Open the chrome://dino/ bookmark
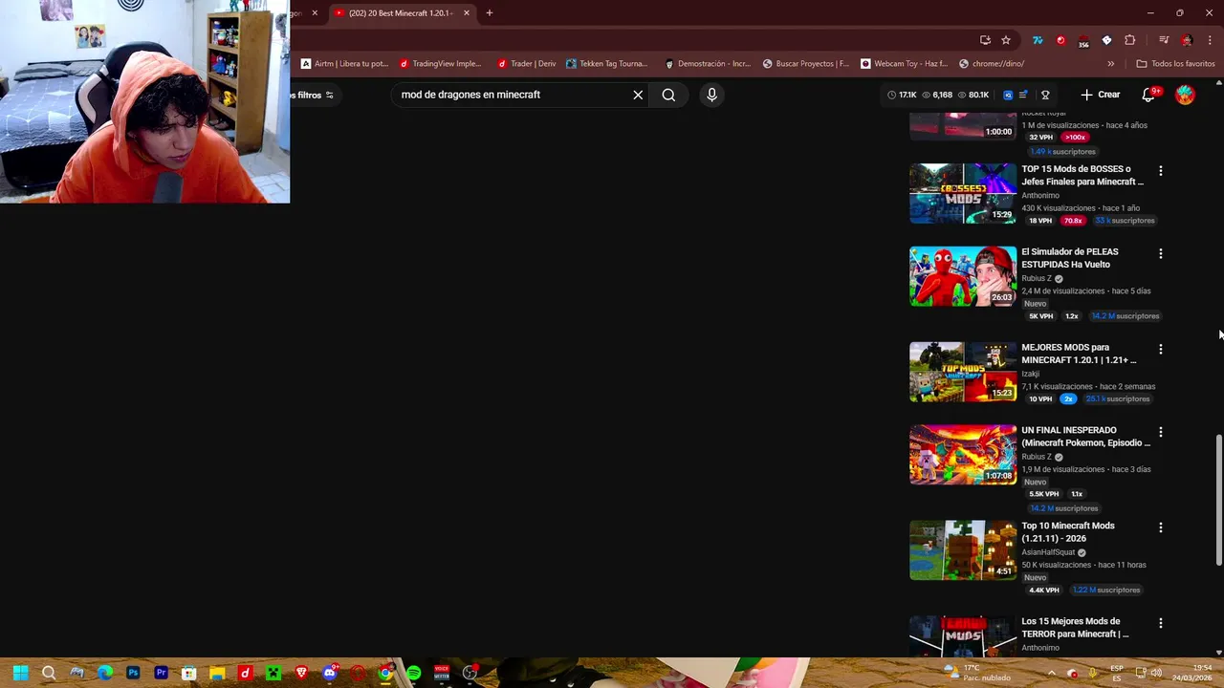 tap(992, 64)
